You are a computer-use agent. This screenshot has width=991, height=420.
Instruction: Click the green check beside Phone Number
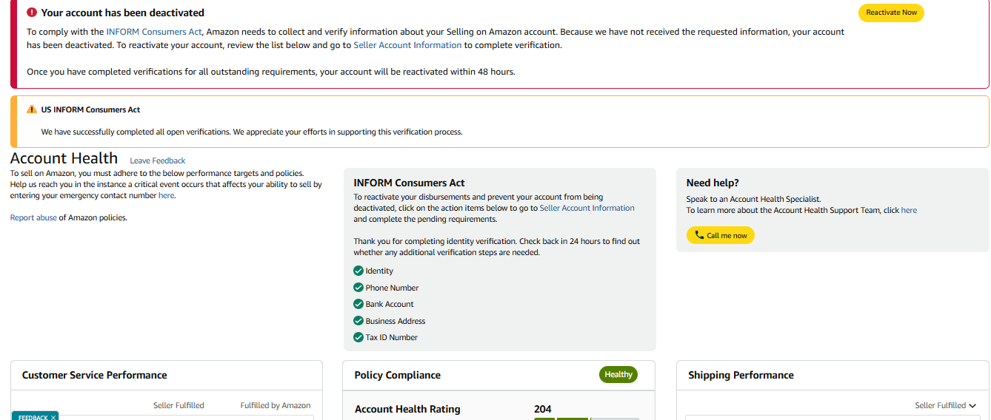[358, 288]
